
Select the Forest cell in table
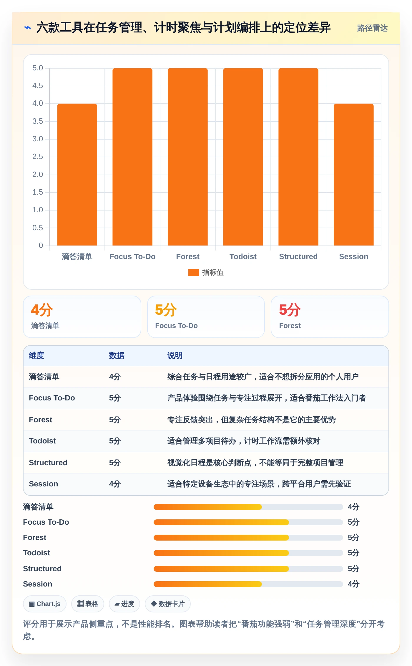pos(41,420)
